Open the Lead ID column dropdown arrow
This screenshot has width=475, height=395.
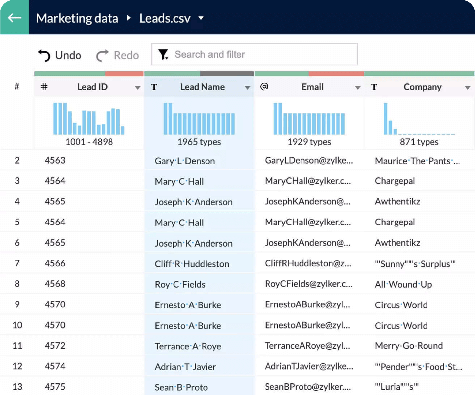(x=138, y=87)
